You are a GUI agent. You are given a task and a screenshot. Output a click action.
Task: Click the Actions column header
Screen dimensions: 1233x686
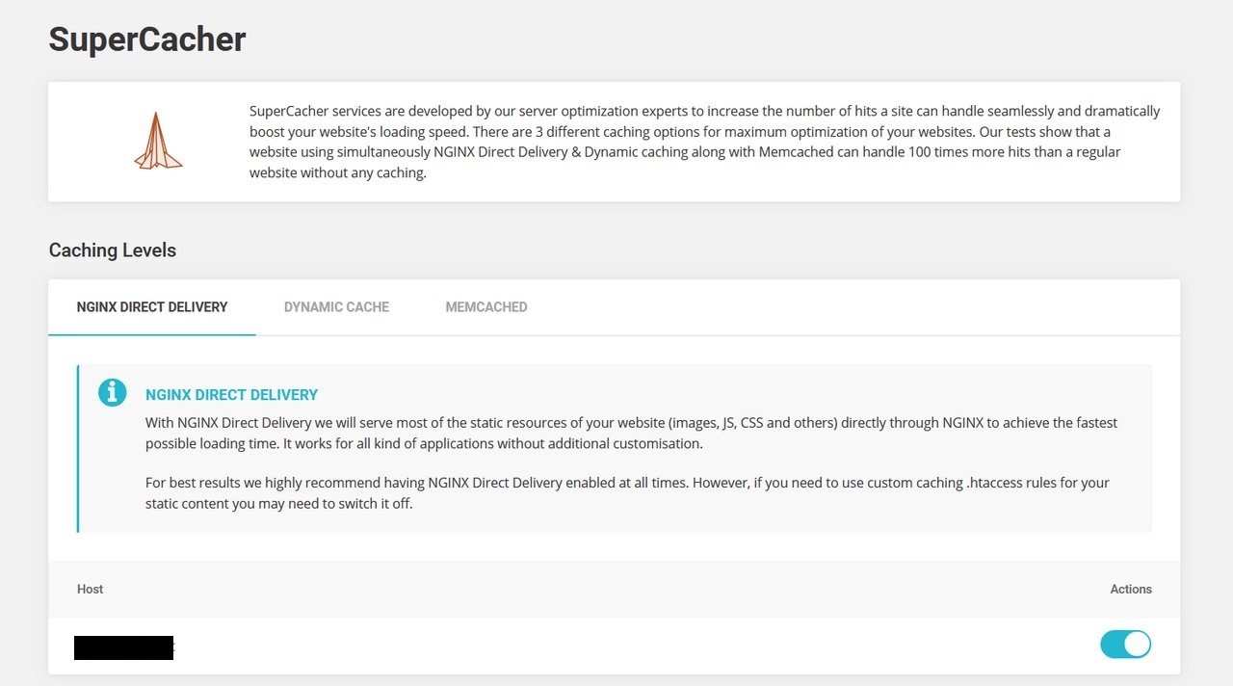click(1131, 589)
